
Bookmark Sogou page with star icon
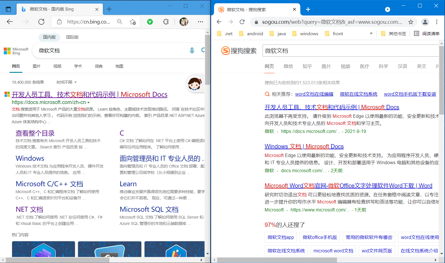tap(411, 22)
